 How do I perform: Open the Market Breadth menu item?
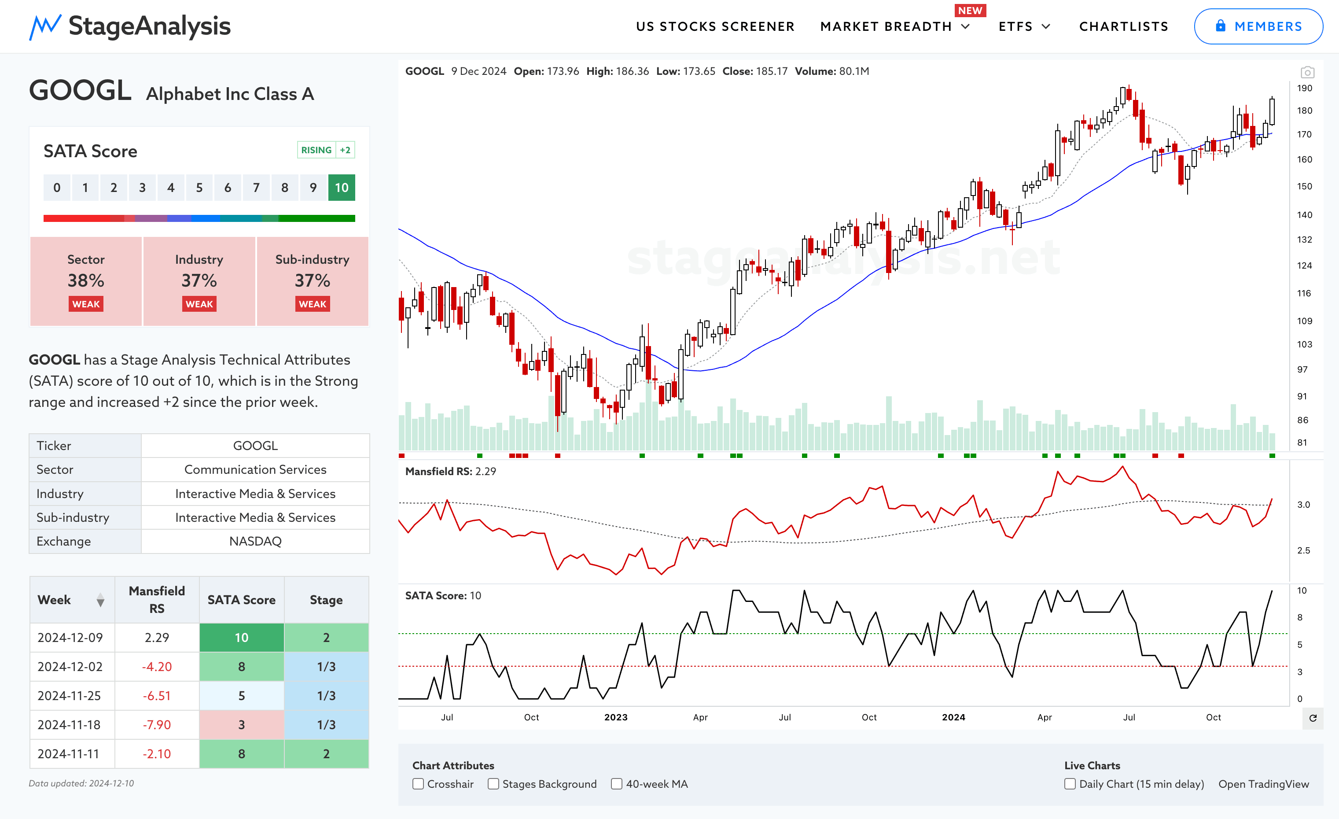[886, 26]
